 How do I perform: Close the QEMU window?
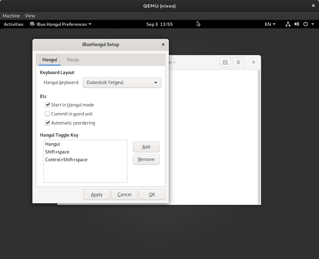click(313, 6)
